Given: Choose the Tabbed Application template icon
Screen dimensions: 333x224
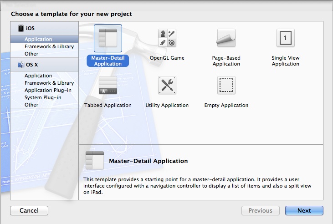Looking at the screenshot, I should (x=108, y=85).
